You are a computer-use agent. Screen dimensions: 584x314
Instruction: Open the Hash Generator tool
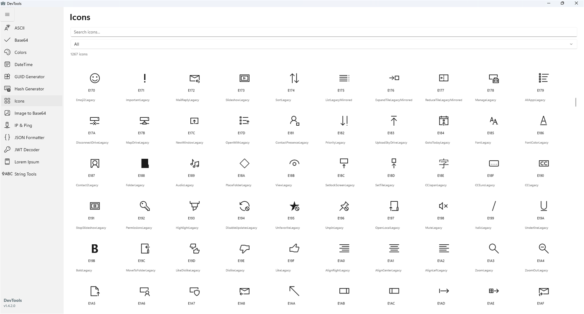pyautogui.click(x=31, y=89)
